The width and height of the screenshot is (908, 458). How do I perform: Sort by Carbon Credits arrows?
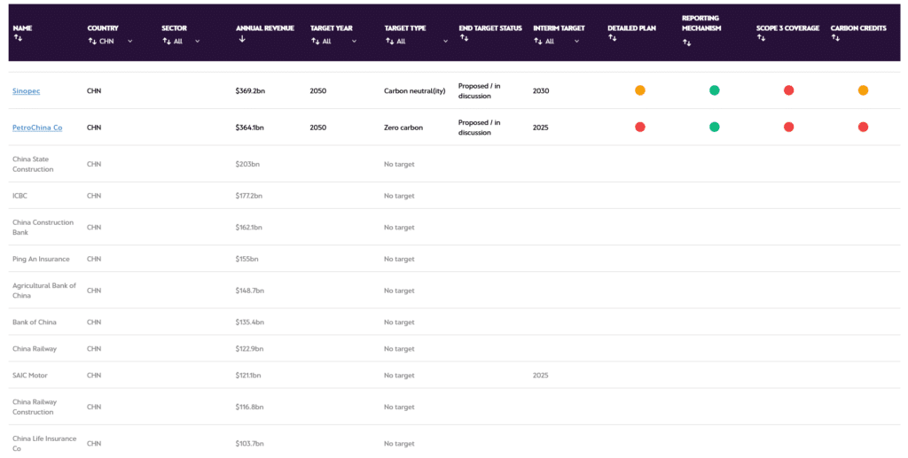click(x=835, y=37)
